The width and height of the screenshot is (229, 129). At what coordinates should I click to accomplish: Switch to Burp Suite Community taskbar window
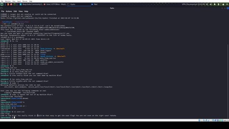[31, 4]
